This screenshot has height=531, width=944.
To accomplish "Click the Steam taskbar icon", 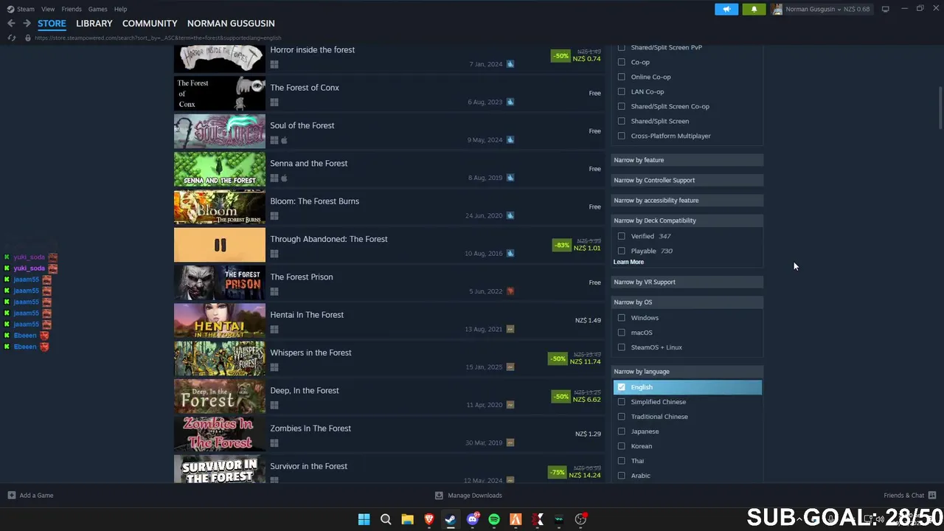I will click(450, 519).
